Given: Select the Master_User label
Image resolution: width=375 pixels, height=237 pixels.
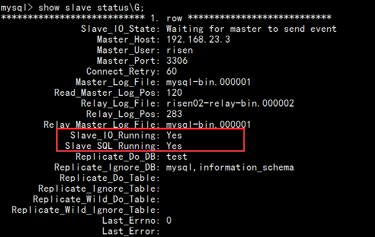Looking at the screenshot, I should click(x=128, y=50).
